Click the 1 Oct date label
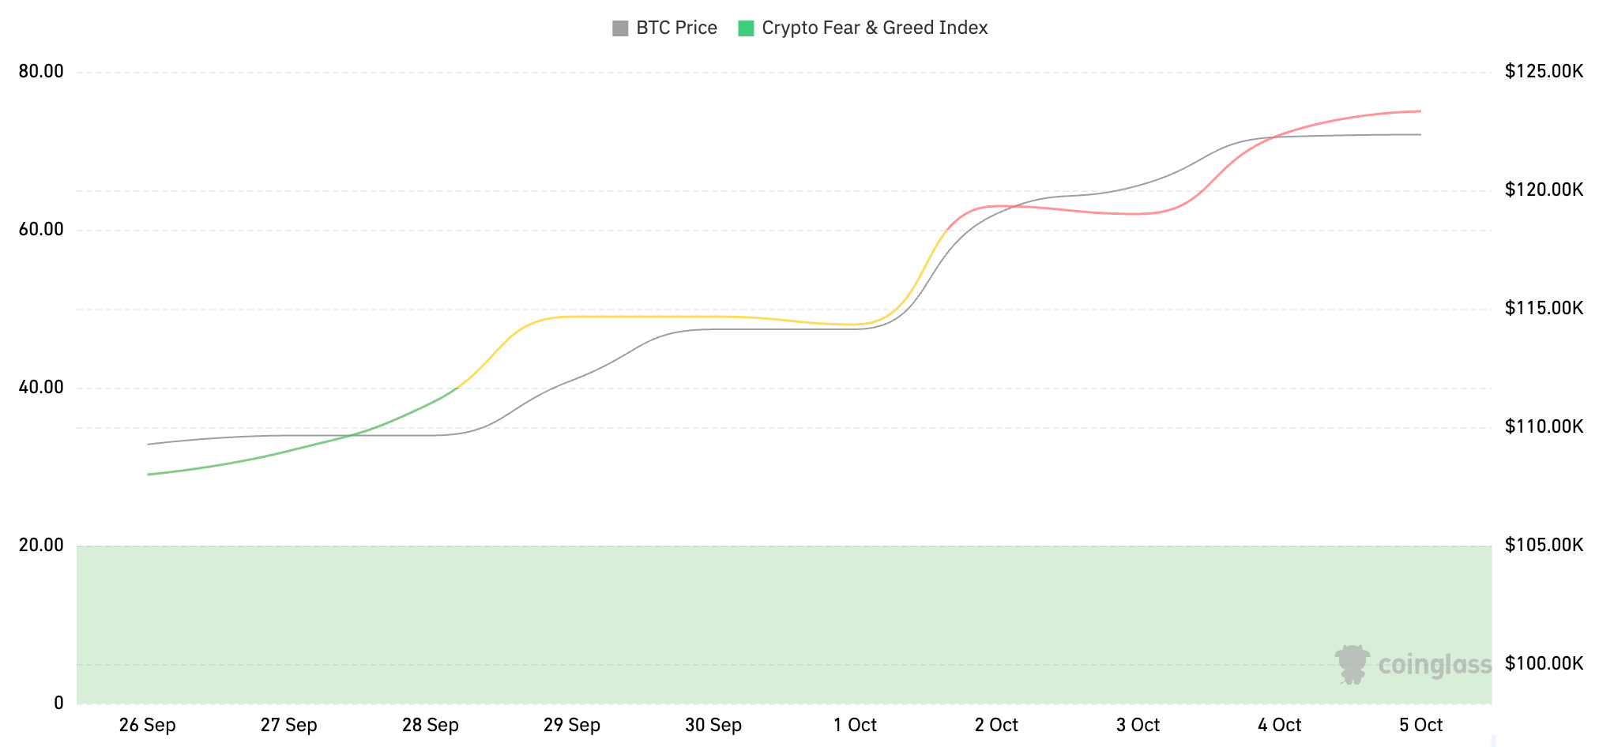The height and width of the screenshot is (747, 1599). point(855,725)
